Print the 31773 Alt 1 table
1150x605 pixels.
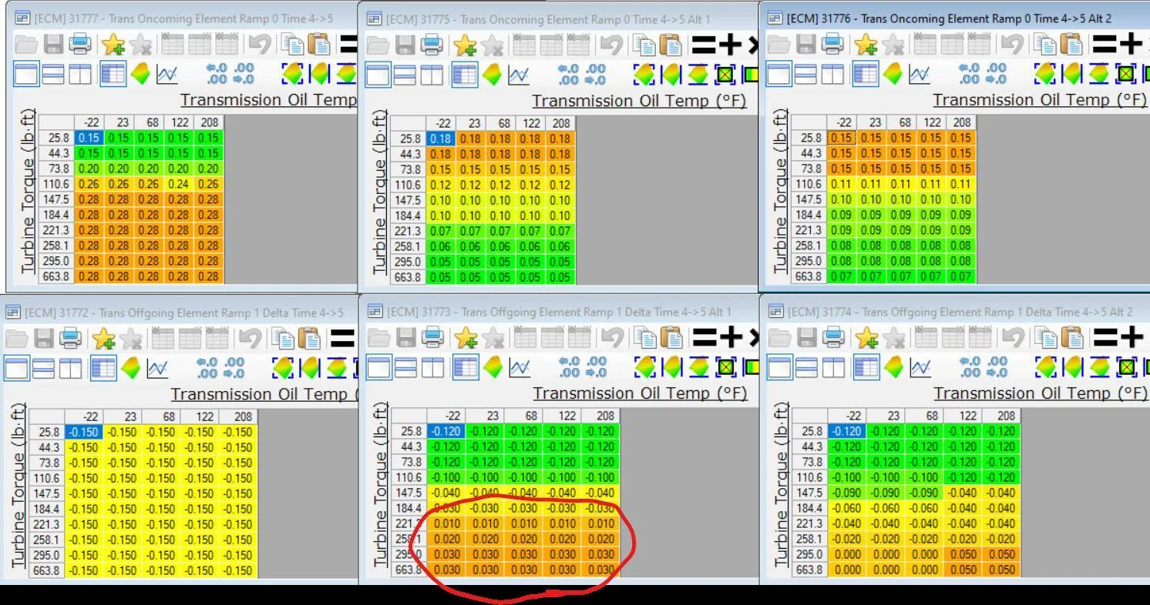(432, 336)
